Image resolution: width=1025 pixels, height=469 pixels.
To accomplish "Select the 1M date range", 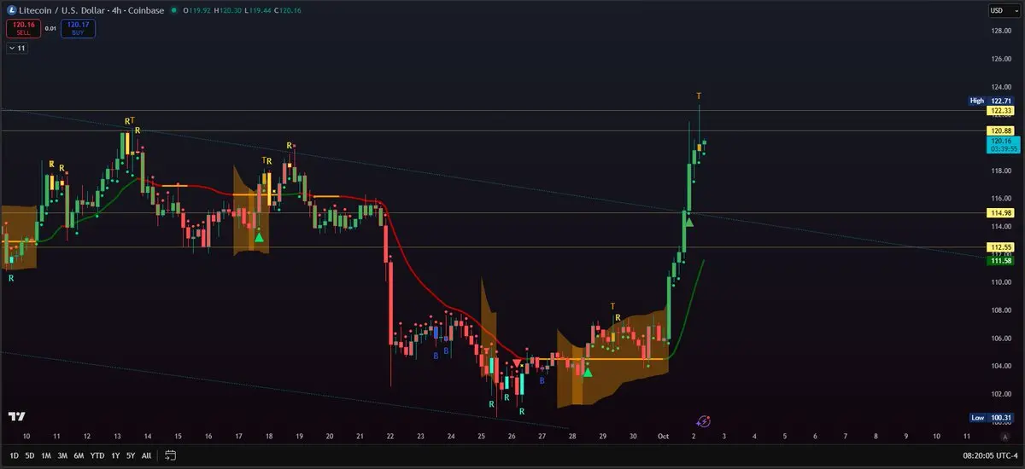I will click(46, 455).
